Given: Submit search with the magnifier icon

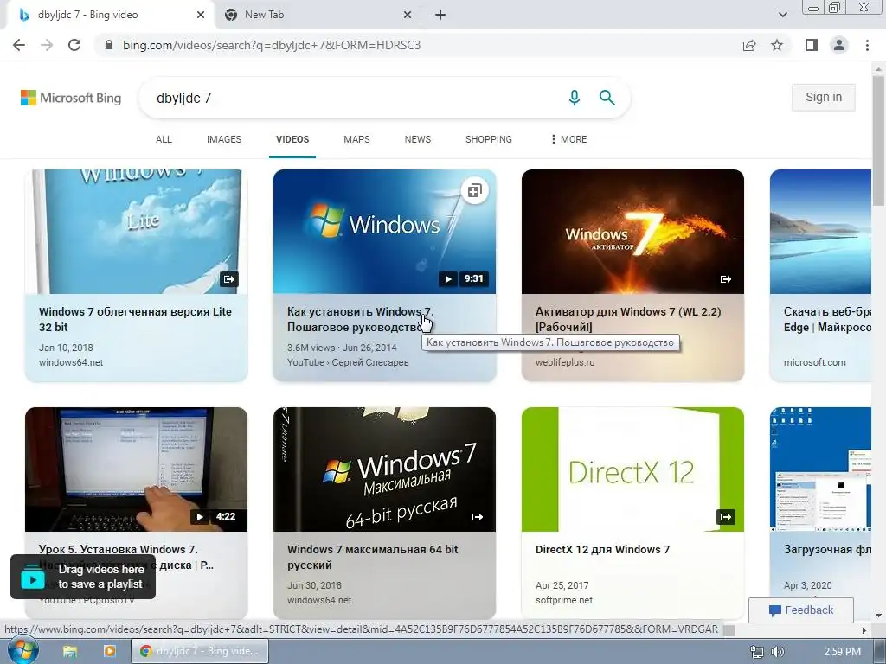Looking at the screenshot, I should [x=607, y=98].
